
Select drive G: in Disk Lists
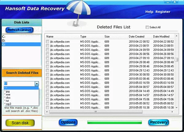click(x=21, y=44)
